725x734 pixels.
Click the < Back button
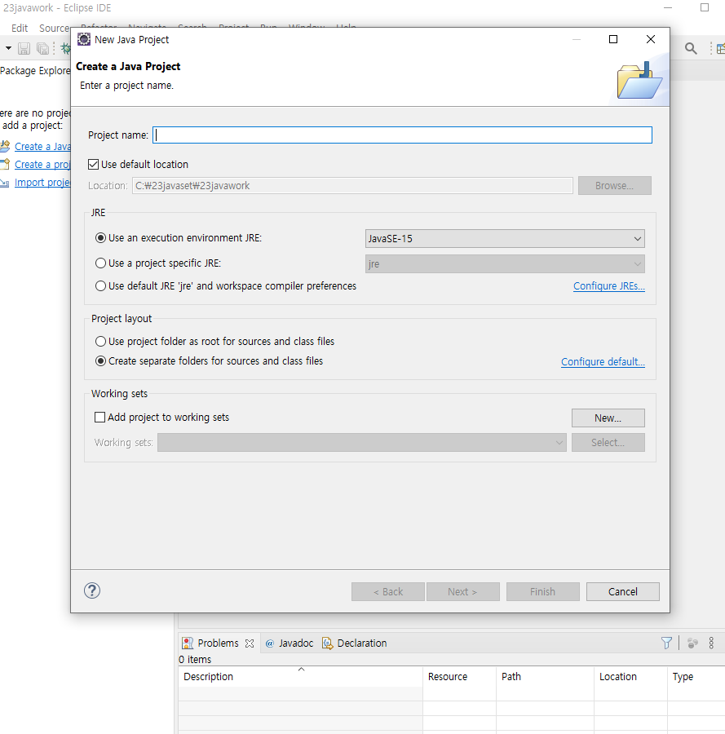point(388,592)
